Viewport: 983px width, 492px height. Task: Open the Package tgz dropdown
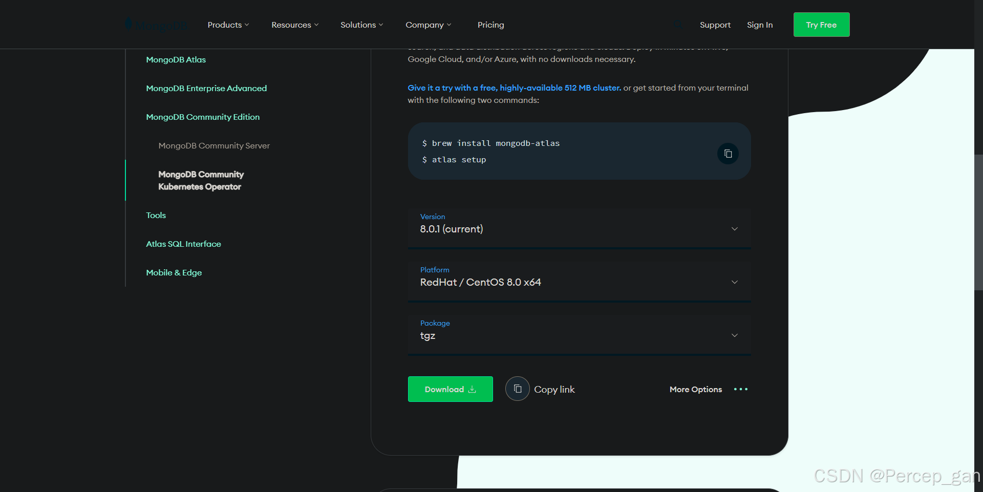tap(579, 334)
